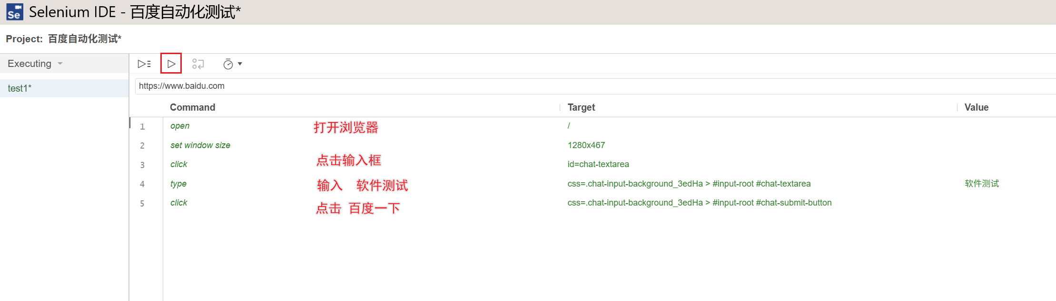1056x301 pixels.
Task: Click the Selenium IDE logo icon
Action: [x=14, y=12]
